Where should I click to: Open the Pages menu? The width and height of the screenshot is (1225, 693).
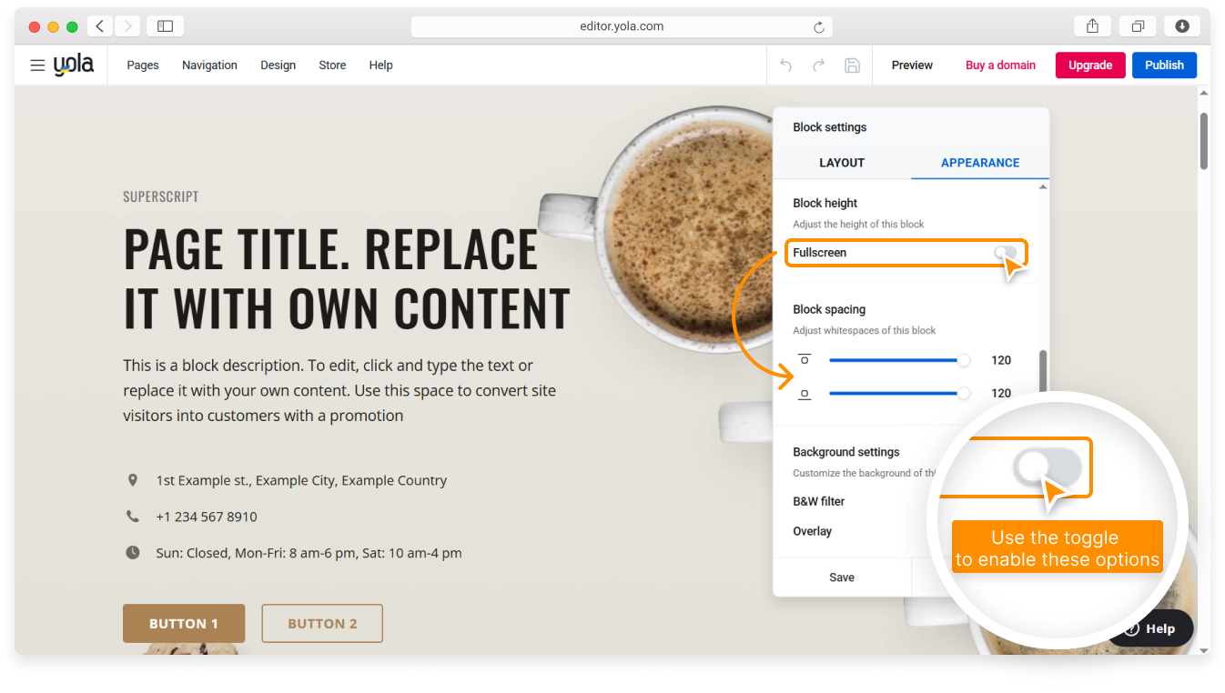(143, 65)
